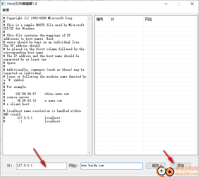The height and width of the screenshot is (177, 199).
Task: Click the text "addresses to host names. Each"
Action: [x=28, y=39]
